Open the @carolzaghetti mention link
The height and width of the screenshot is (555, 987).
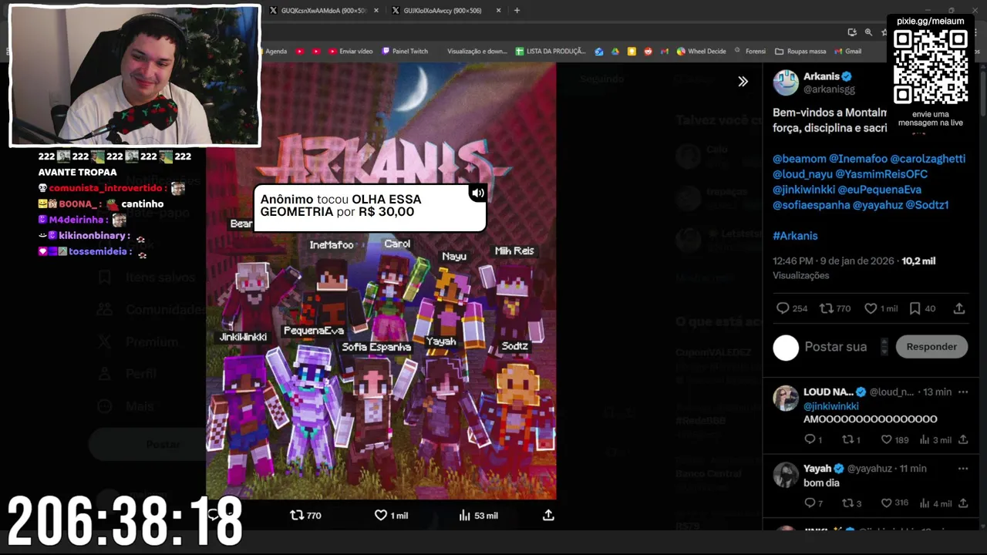point(928,159)
